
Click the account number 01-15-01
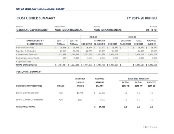[152, 30]
